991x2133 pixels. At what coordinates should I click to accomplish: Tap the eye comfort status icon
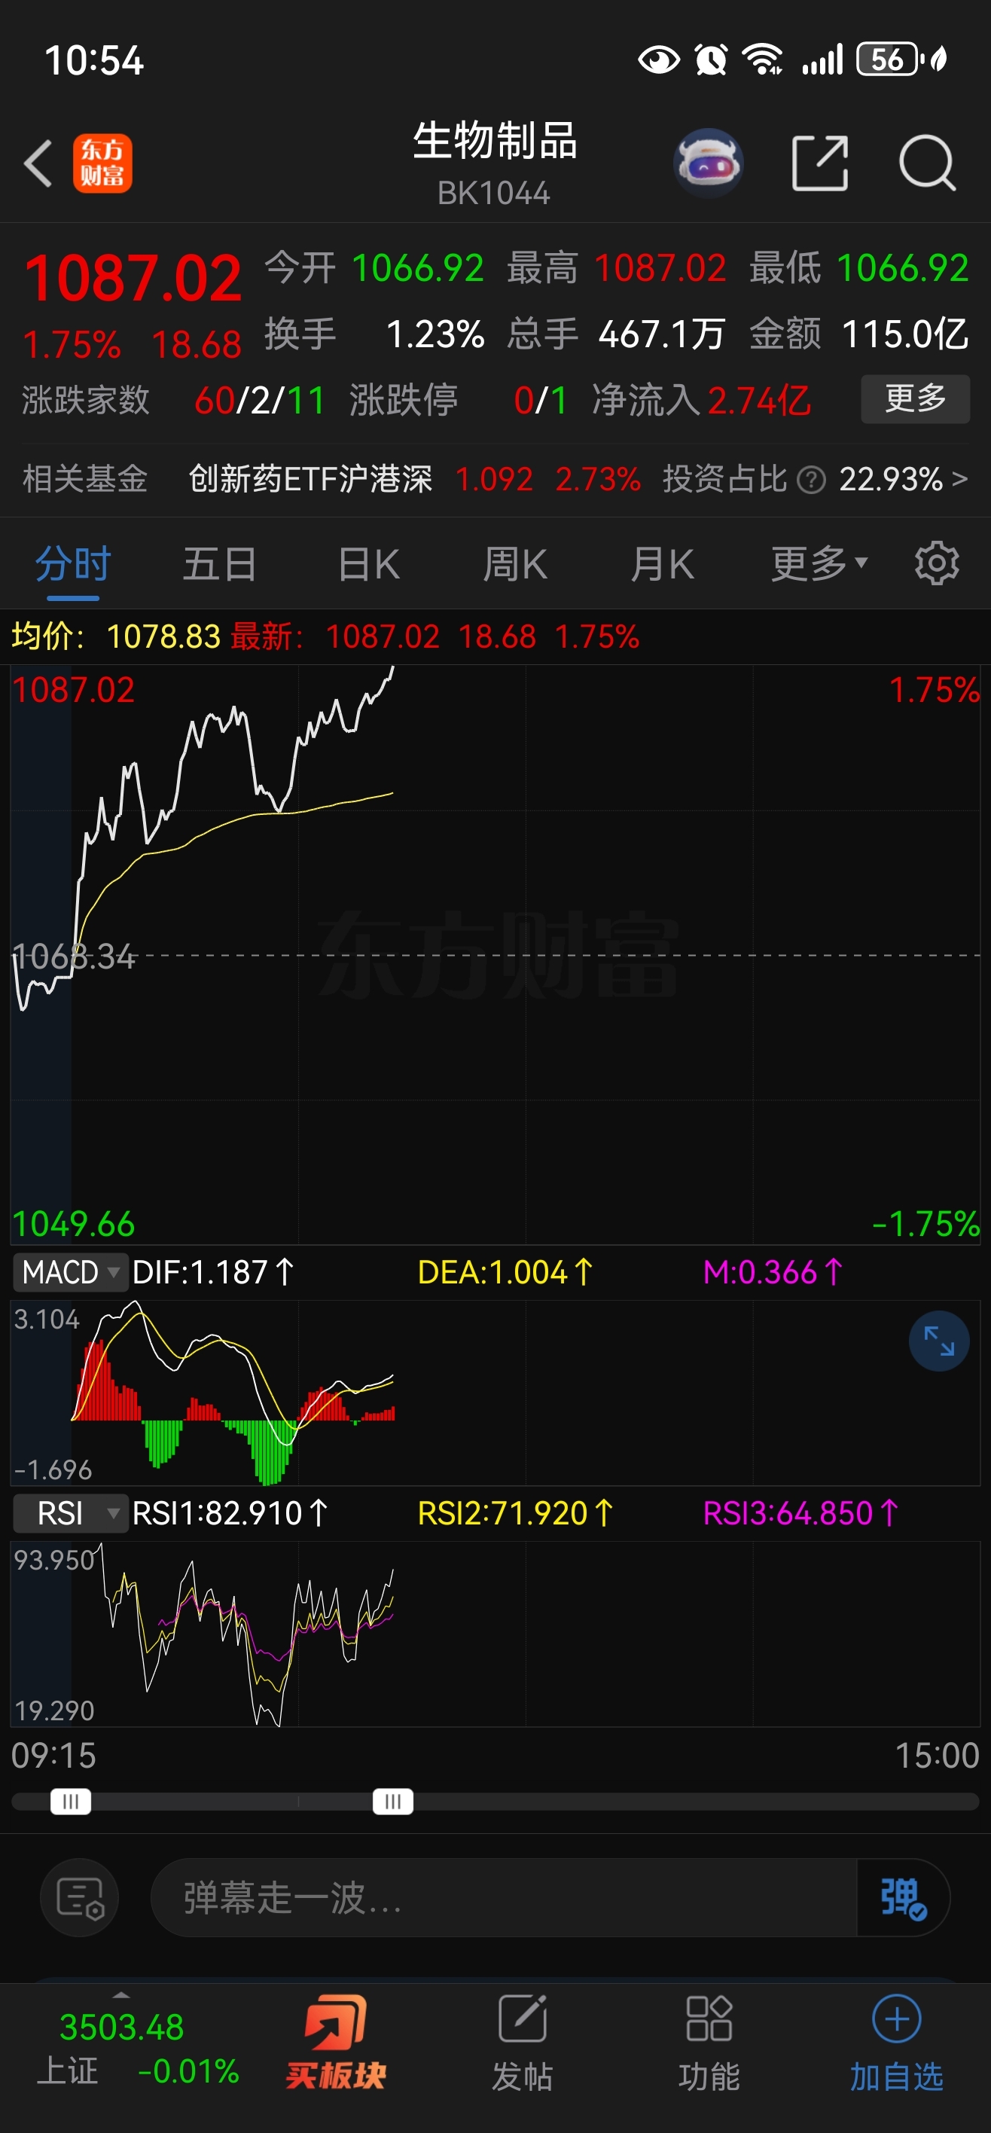pyautogui.click(x=659, y=60)
